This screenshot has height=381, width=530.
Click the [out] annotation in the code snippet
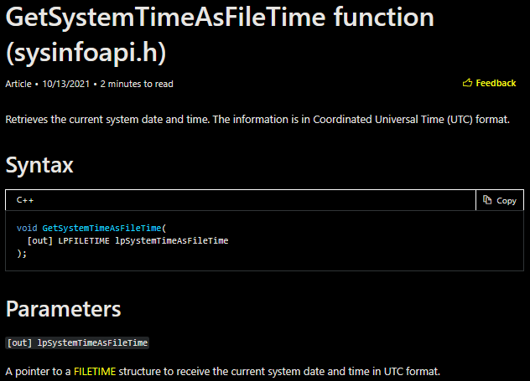(40, 240)
